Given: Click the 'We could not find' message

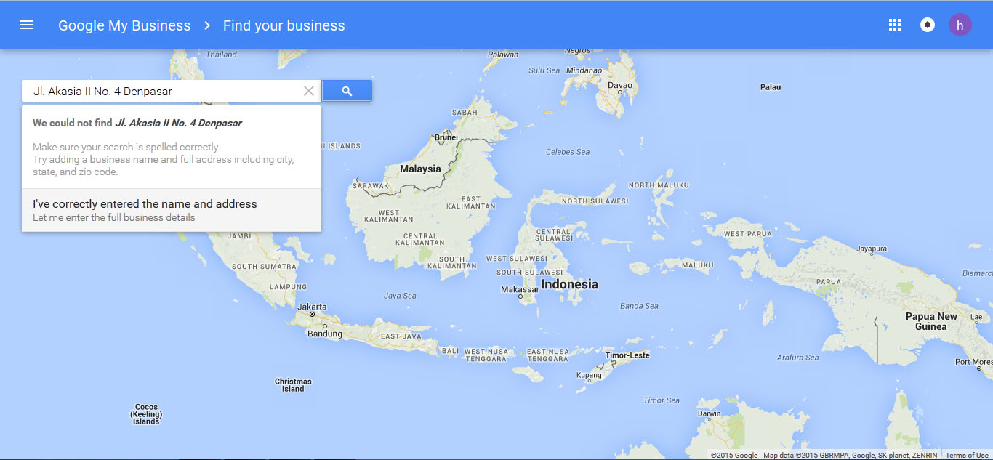Looking at the screenshot, I should [x=137, y=123].
